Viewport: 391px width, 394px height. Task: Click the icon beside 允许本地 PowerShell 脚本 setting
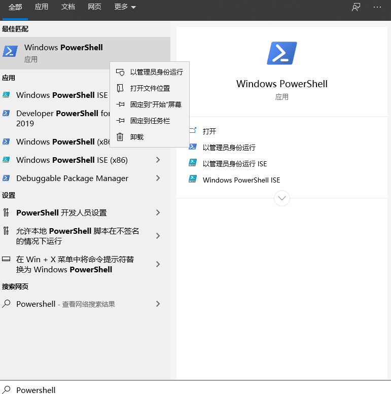coord(6,230)
